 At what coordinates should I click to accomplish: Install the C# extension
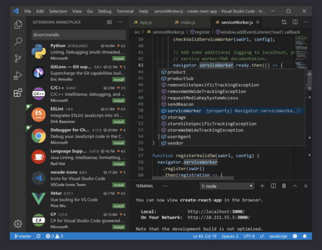click(119, 227)
